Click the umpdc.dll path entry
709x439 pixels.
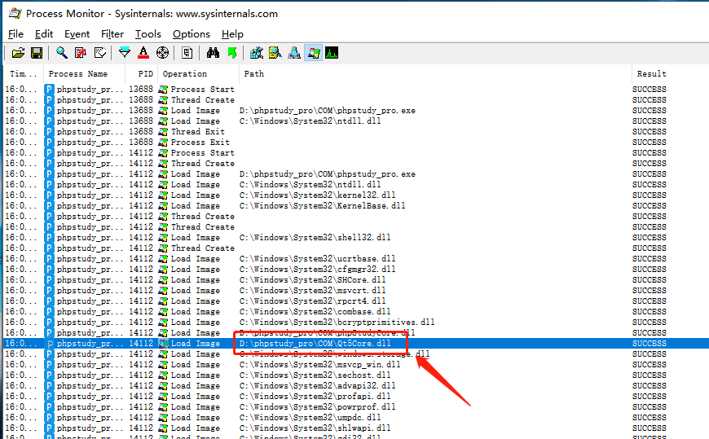click(x=310, y=418)
